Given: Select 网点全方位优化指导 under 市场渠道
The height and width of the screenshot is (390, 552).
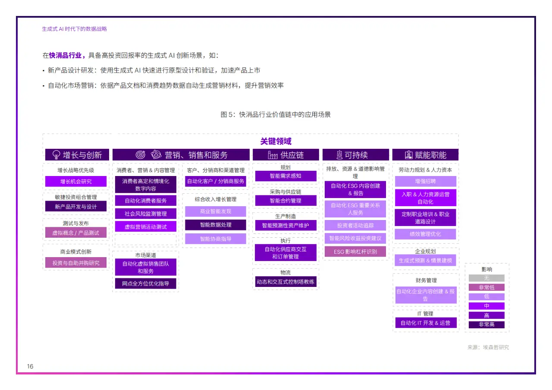Looking at the screenshot, I should [145, 283].
